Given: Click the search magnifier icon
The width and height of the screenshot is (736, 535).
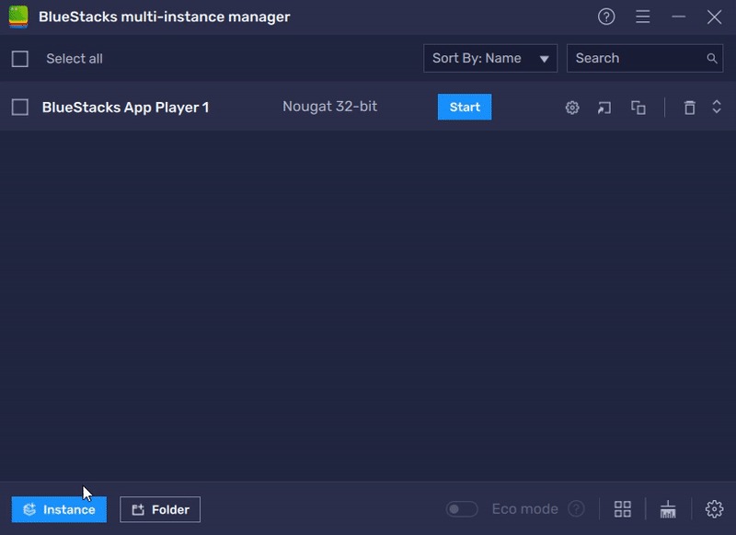Looking at the screenshot, I should pyautogui.click(x=712, y=58).
